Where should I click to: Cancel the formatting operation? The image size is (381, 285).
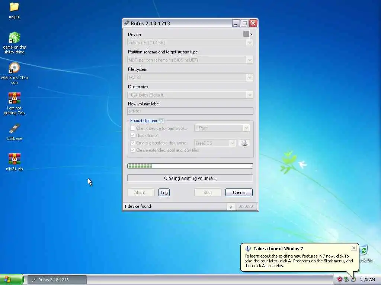(239, 193)
